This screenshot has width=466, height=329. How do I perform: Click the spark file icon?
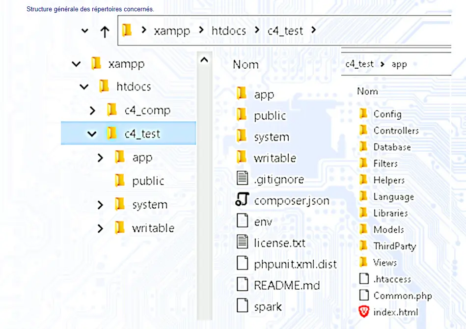pos(242,305)
